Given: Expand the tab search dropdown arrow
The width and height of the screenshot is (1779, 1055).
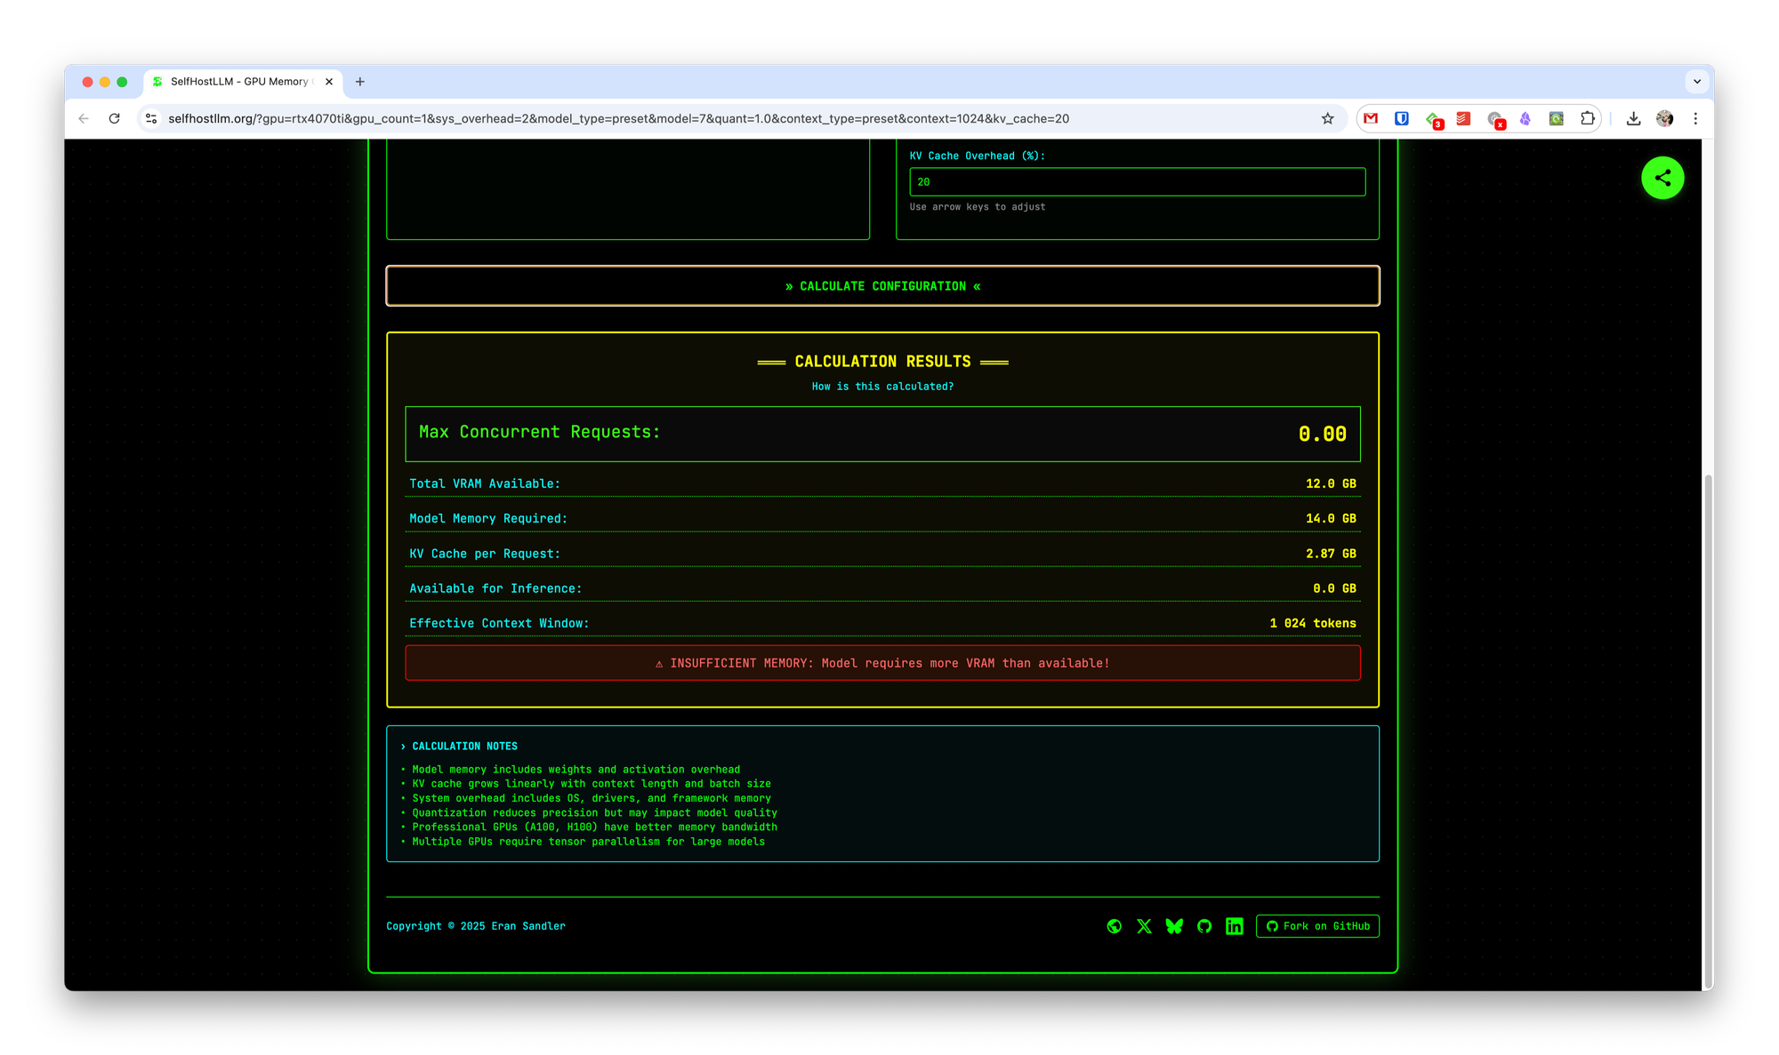Looking at the screenshot, I should [x=1696, y=81].
